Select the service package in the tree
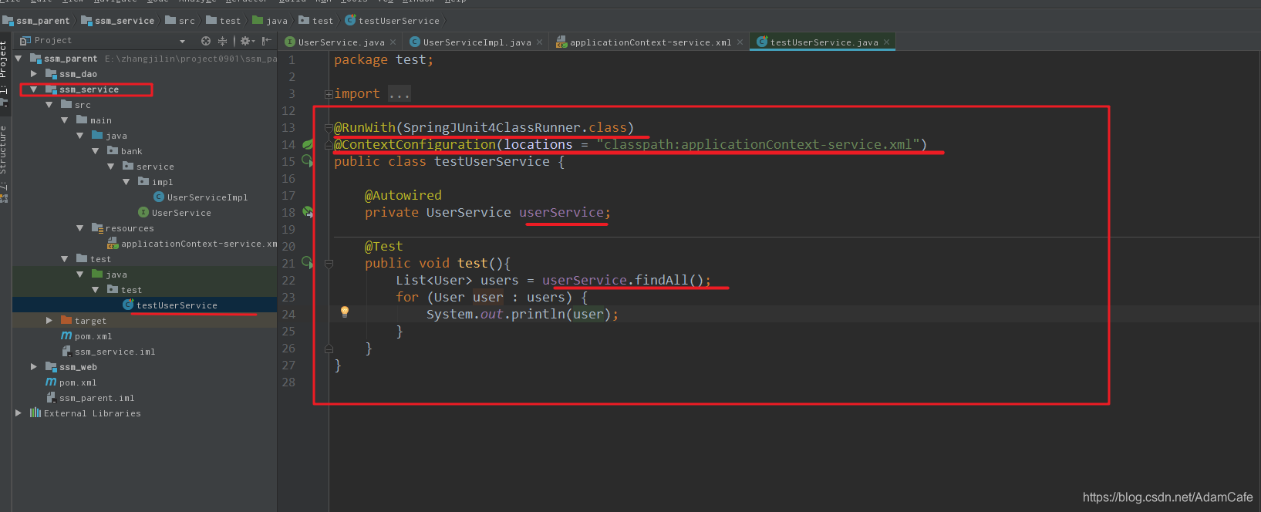The width and height of the screenshot is (1261, 512). [148, 167]
